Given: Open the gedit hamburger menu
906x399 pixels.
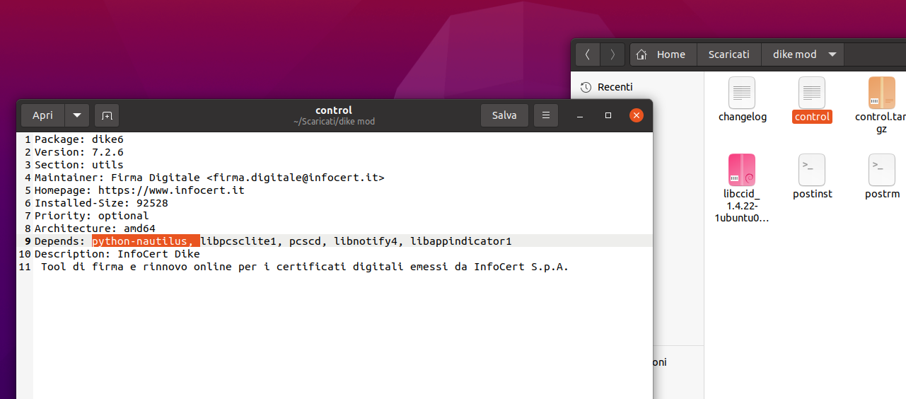Looking at the screenshot, I should click(x=545, y=115).
